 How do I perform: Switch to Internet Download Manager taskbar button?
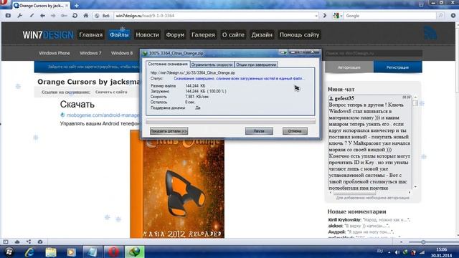click(134, 252)
